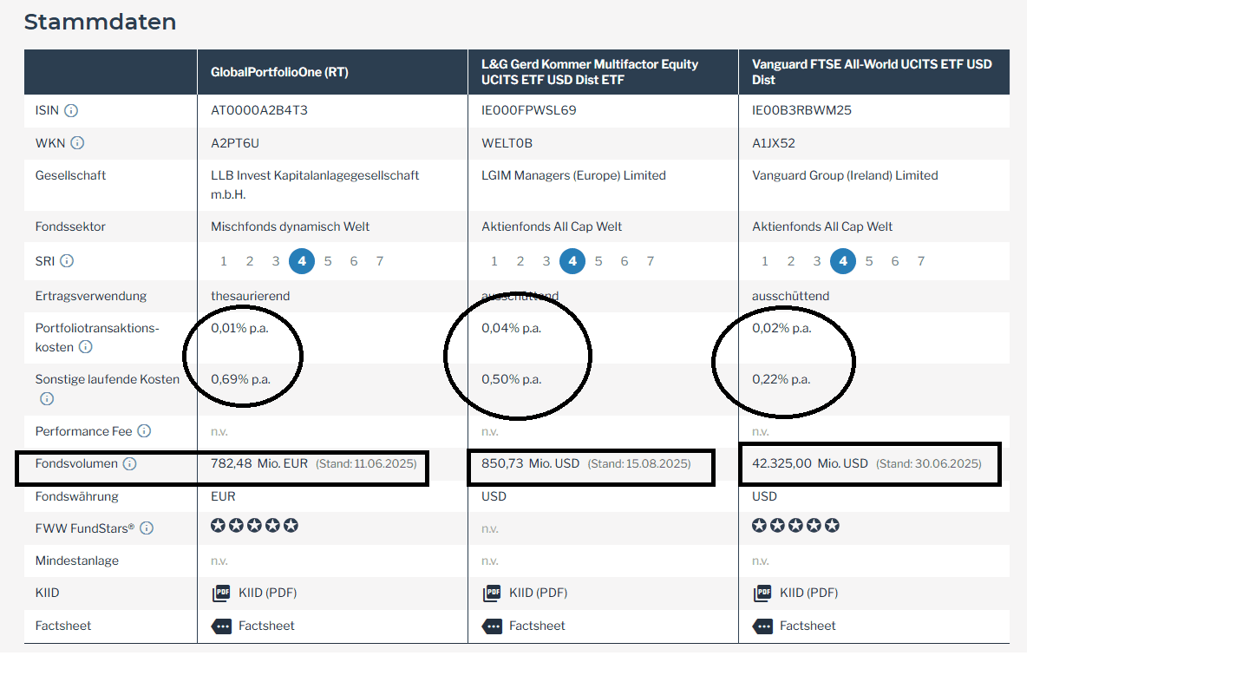The width and height of the screenshot is (1249, 682).
Task: Click 0,69% p.a. running cost value
Action: [x=241, y=379]
